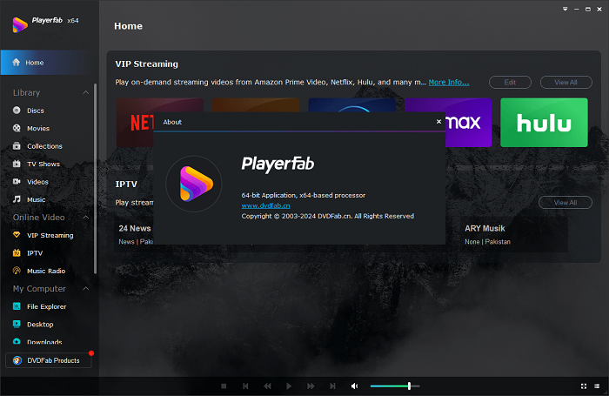Open the TV Shows library
Image resolution: width=609 pixels, height=396 pixels.
pyautogui.click(x=43, y=164)
